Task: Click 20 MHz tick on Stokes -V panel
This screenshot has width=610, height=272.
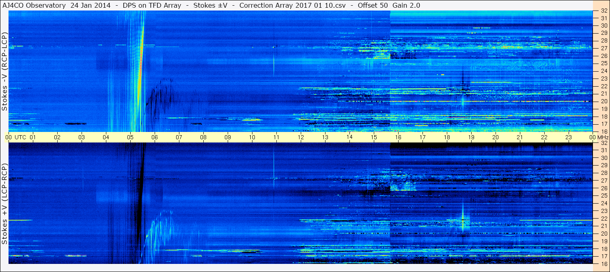Action: (x=604, y=101)
